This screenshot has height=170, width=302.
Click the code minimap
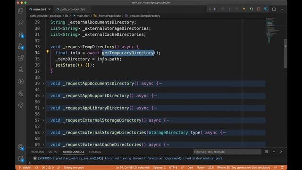point(275,30)
